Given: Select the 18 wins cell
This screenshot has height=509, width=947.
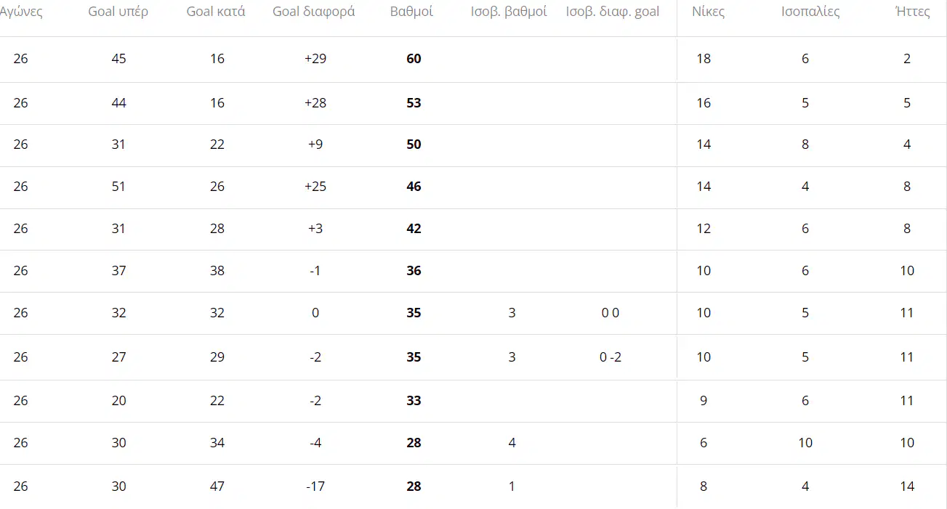Looking at the screenshot, I should coord(704,59).
